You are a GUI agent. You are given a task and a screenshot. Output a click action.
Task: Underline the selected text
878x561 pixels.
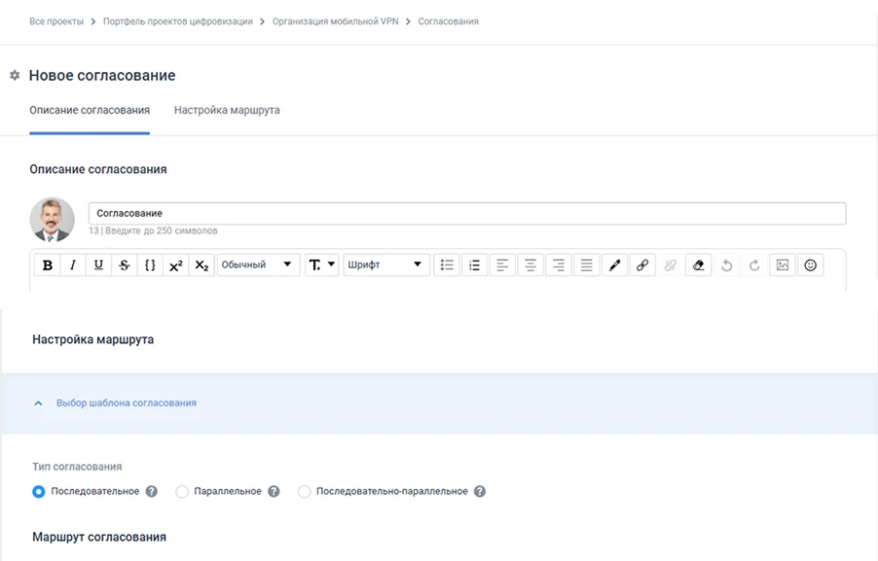point(98,265)
